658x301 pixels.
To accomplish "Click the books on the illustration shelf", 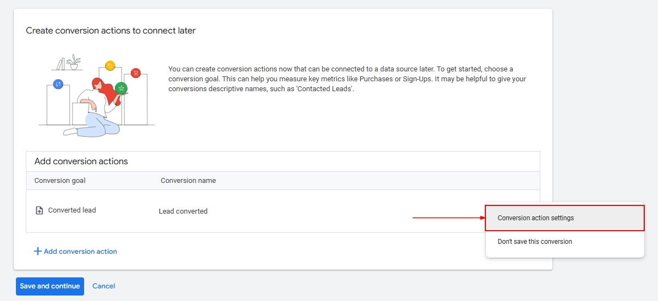I will tap(60, 64).
